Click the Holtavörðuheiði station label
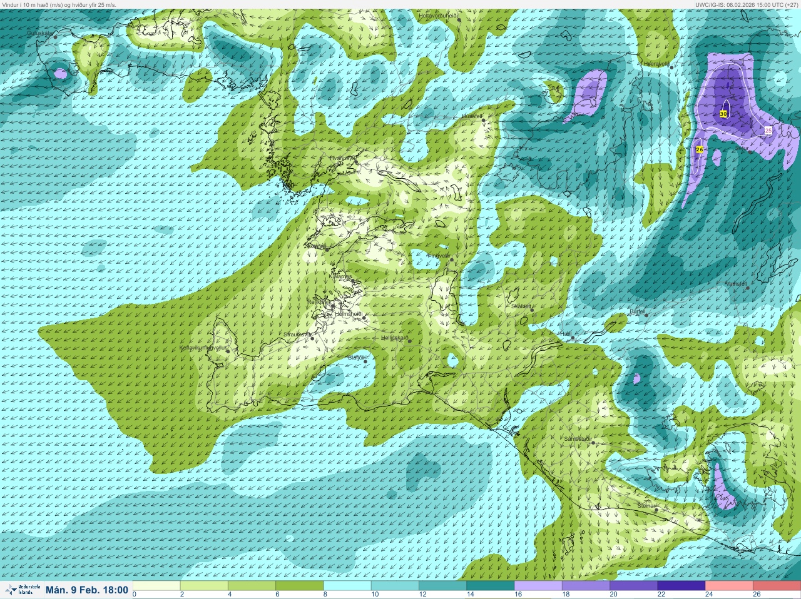Screen dimensions: 801x599 pyautogui.click(x=439, y=15)
